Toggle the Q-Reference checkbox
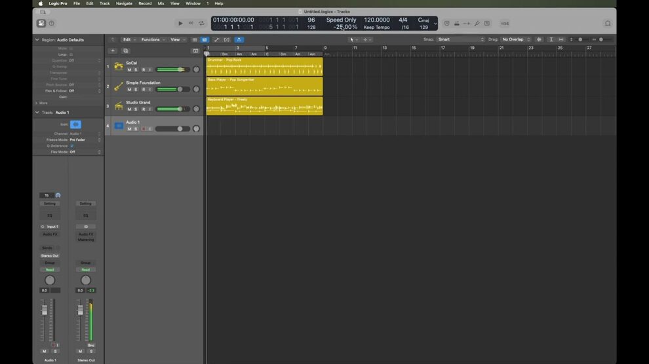 click(x=71, y=146)
